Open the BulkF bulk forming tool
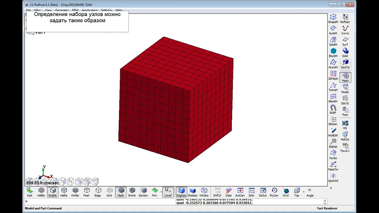 tap(333, 109)
